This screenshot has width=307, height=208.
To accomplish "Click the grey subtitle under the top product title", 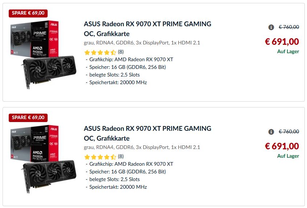I will pos(142,43).
